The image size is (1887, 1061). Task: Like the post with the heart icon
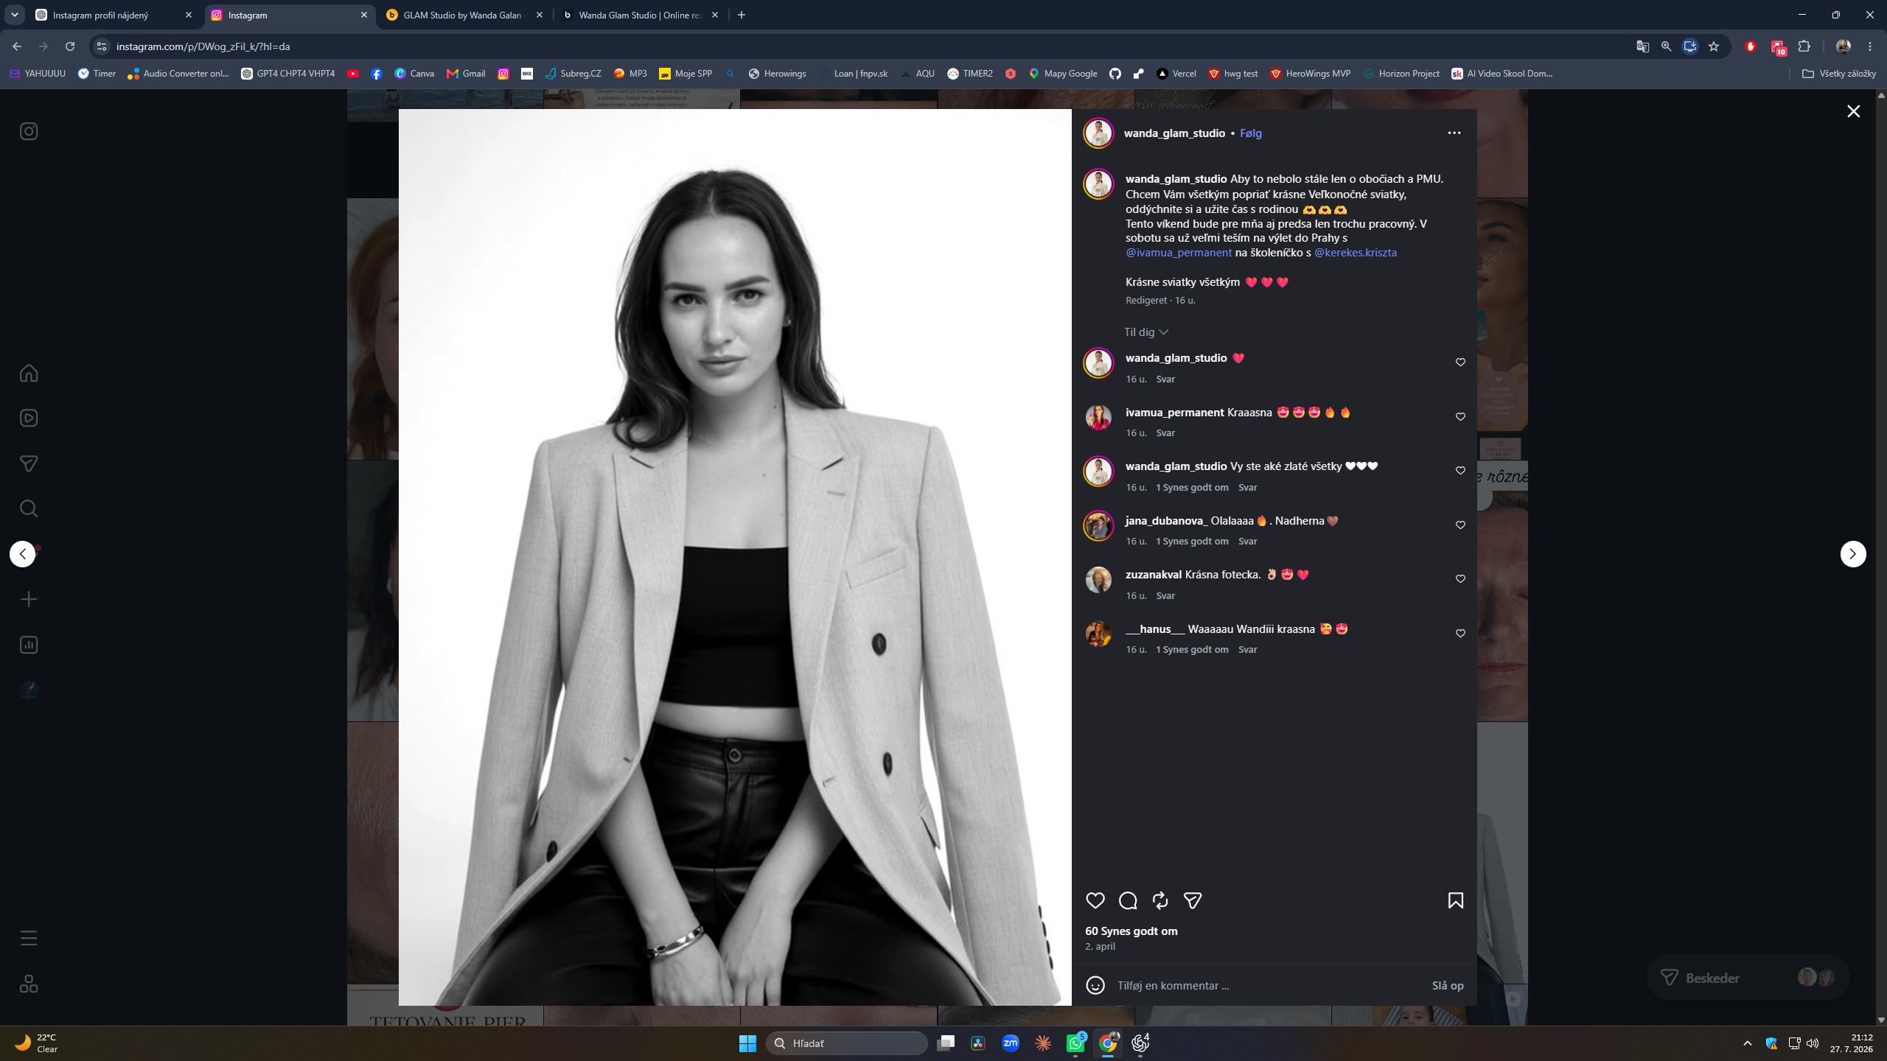pos(1095,900)
